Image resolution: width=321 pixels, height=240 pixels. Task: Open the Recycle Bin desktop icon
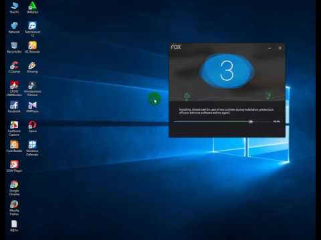[x=14, y=47]
